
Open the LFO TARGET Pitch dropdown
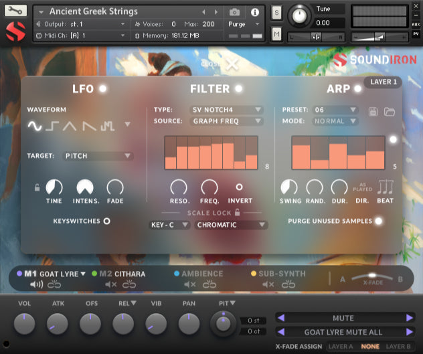coord(98,156)
